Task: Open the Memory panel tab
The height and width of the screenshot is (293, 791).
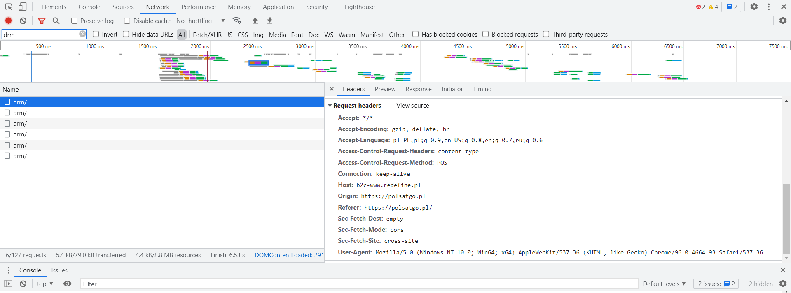Action: (239, 7)
